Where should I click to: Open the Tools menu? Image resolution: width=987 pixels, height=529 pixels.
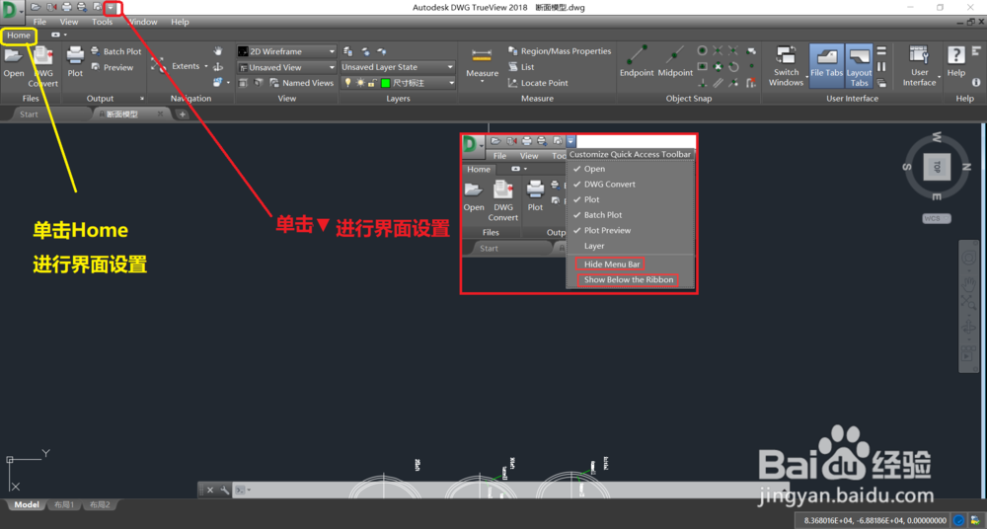(102, 22)
